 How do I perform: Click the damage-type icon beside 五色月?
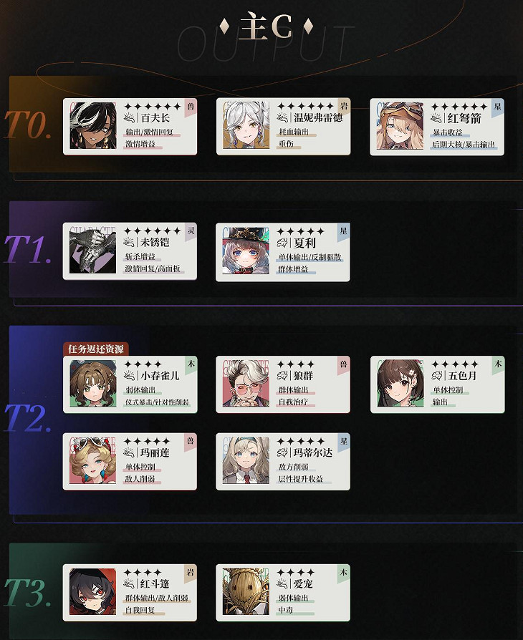437,375
